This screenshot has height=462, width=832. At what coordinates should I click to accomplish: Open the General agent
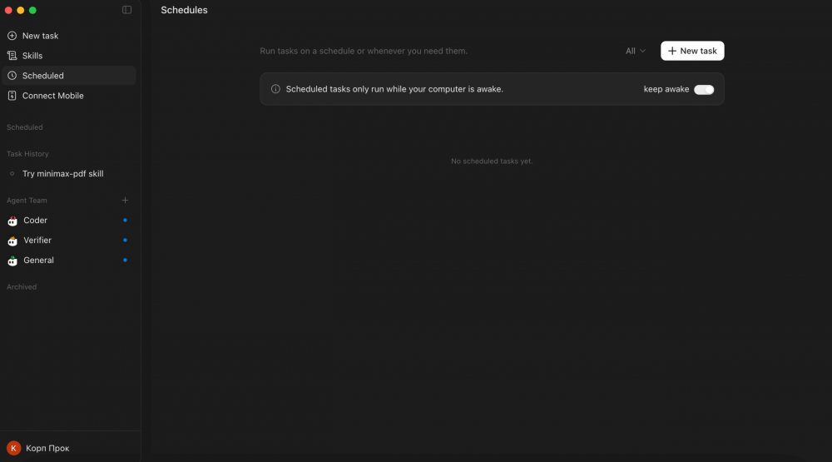[69, 261]
